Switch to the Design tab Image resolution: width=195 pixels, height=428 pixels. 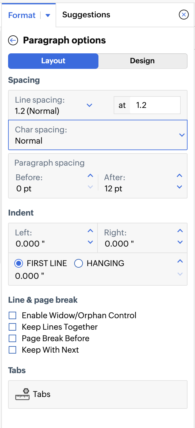[142, 61]
